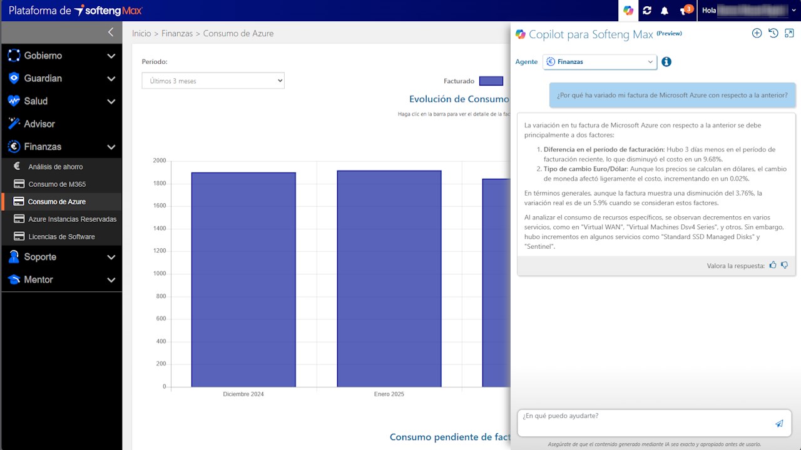Collapse the sidebar with the arrow

(x=111, y=32)
